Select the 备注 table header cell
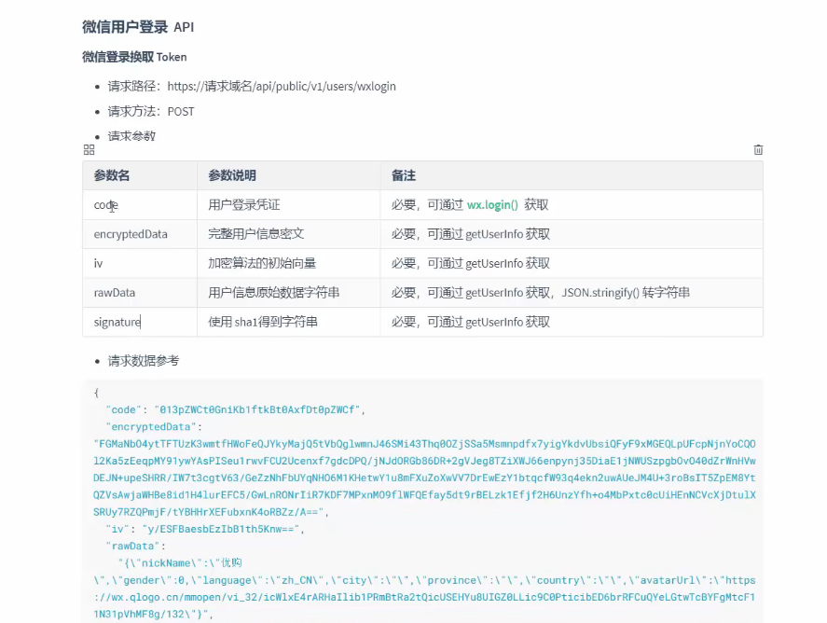Image resolution: width=827 pixels, height=623 pixels. coord(572,175)
